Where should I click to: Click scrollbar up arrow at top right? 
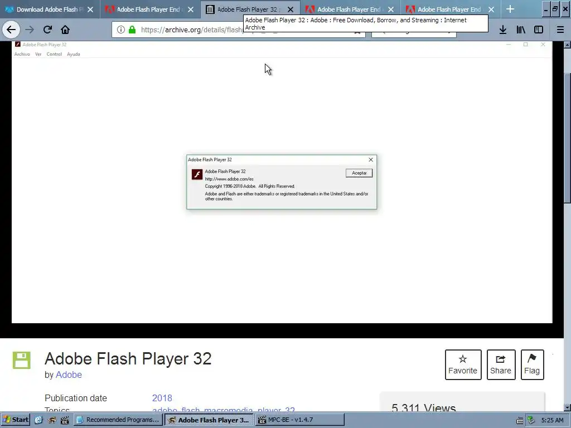(567, 45)
